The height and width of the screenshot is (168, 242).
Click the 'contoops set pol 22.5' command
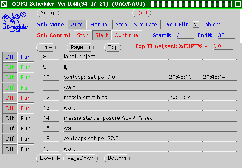116,139
